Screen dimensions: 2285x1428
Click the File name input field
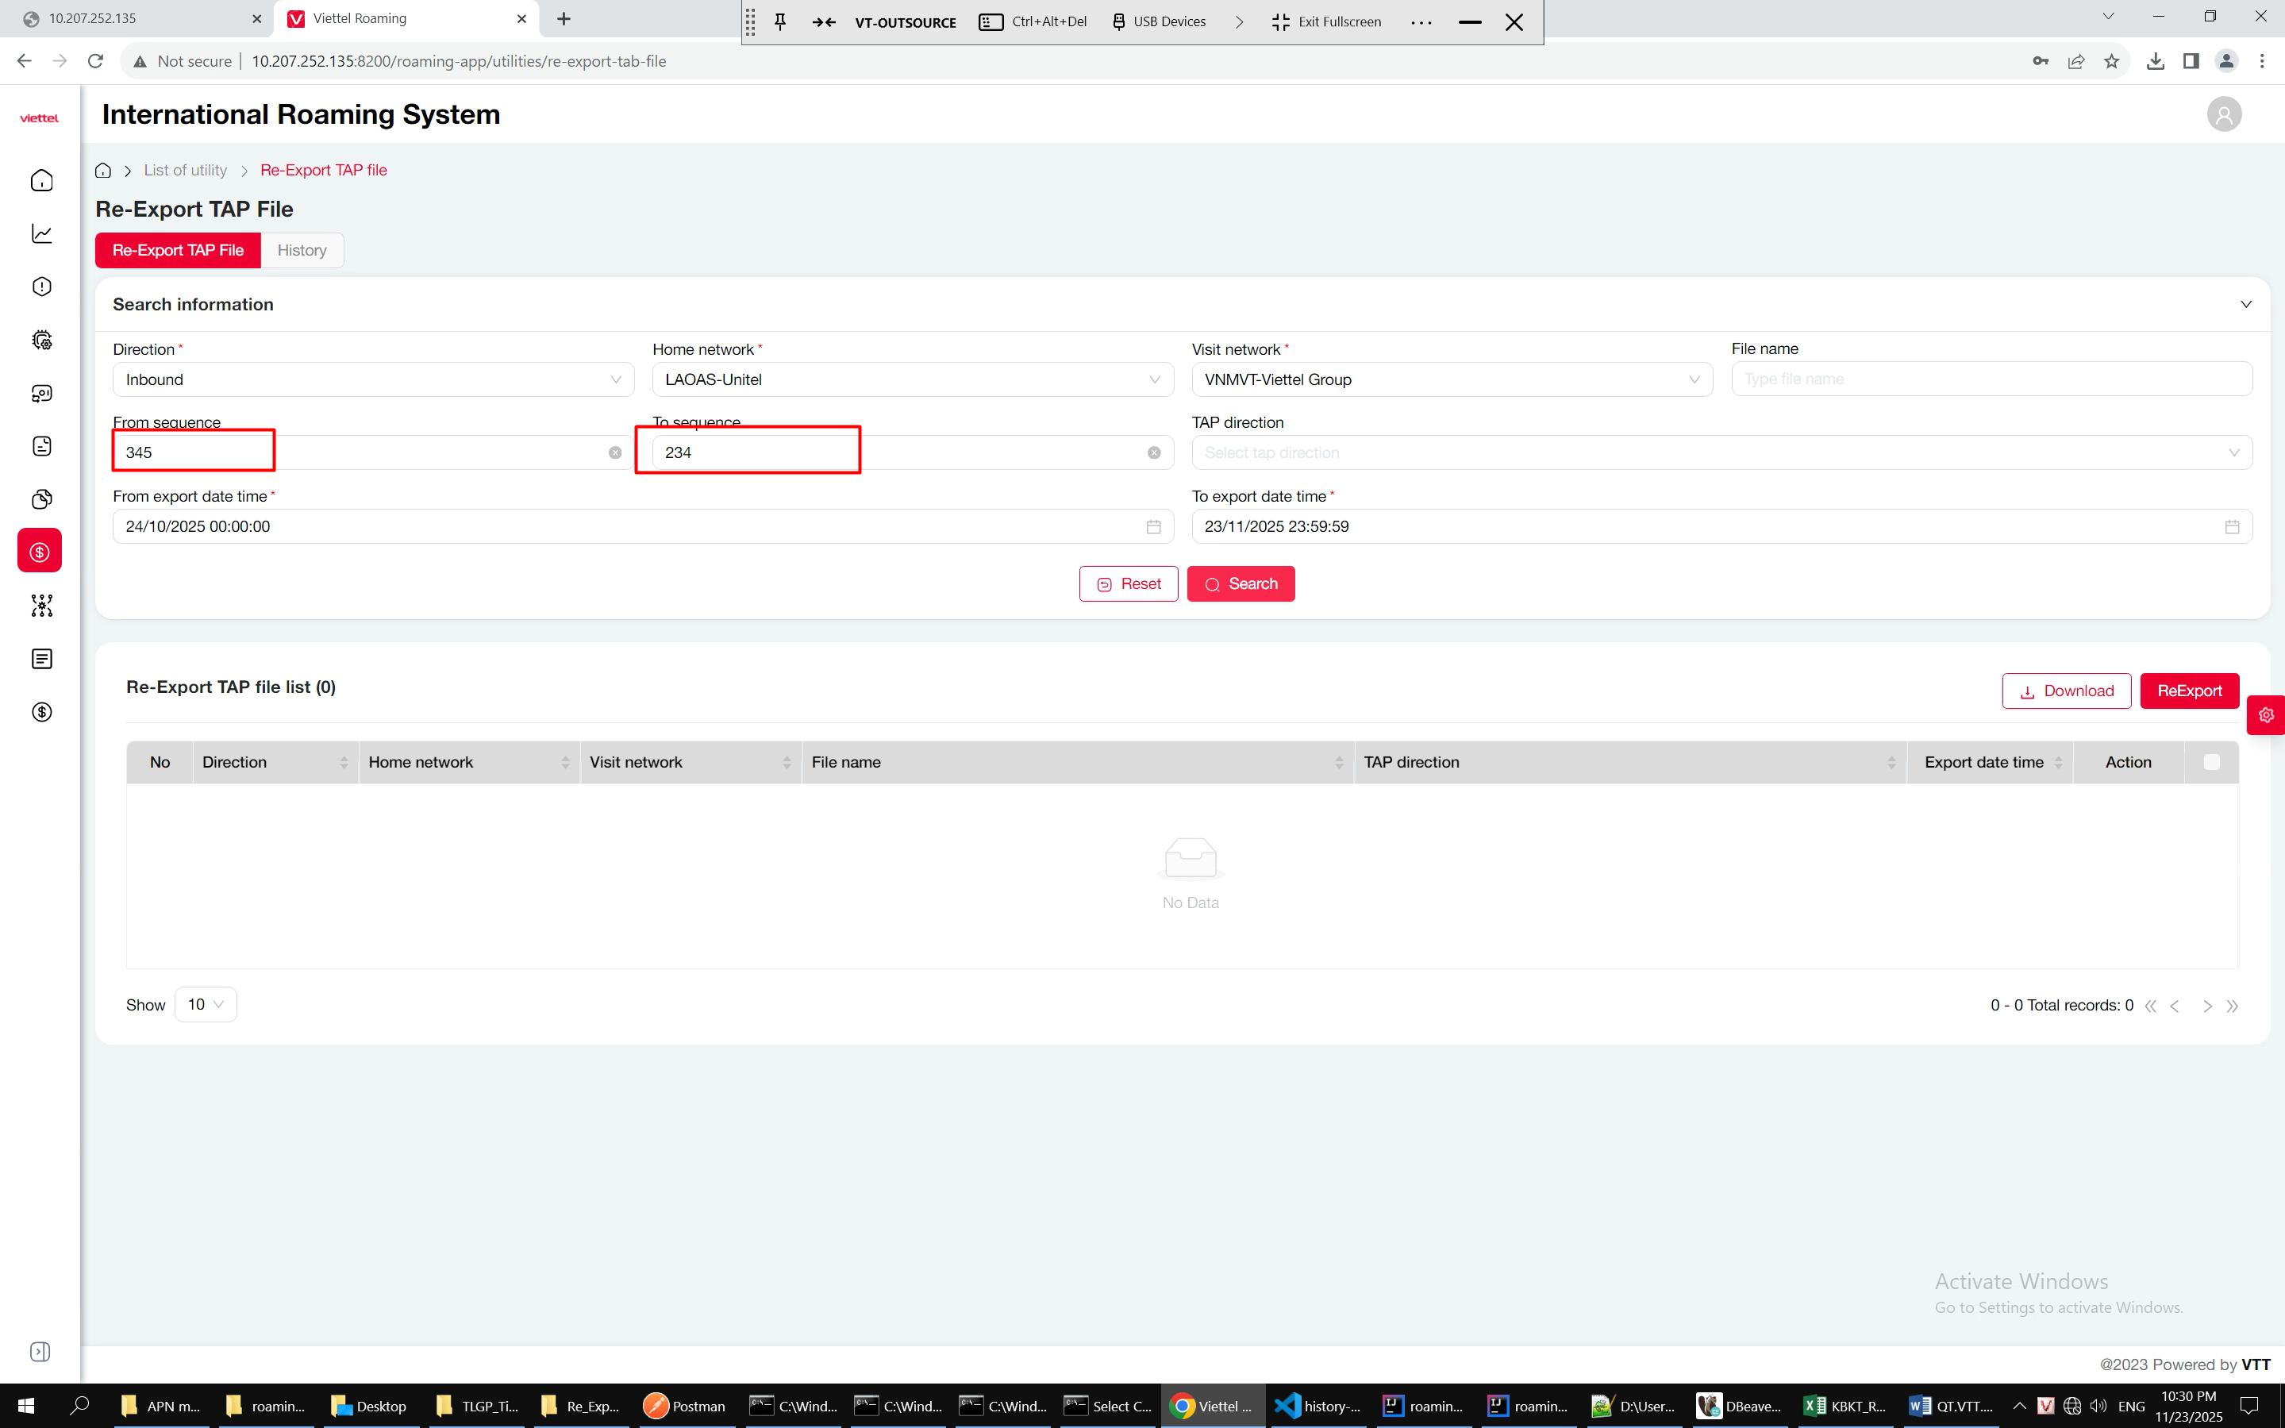point(1991,379)
